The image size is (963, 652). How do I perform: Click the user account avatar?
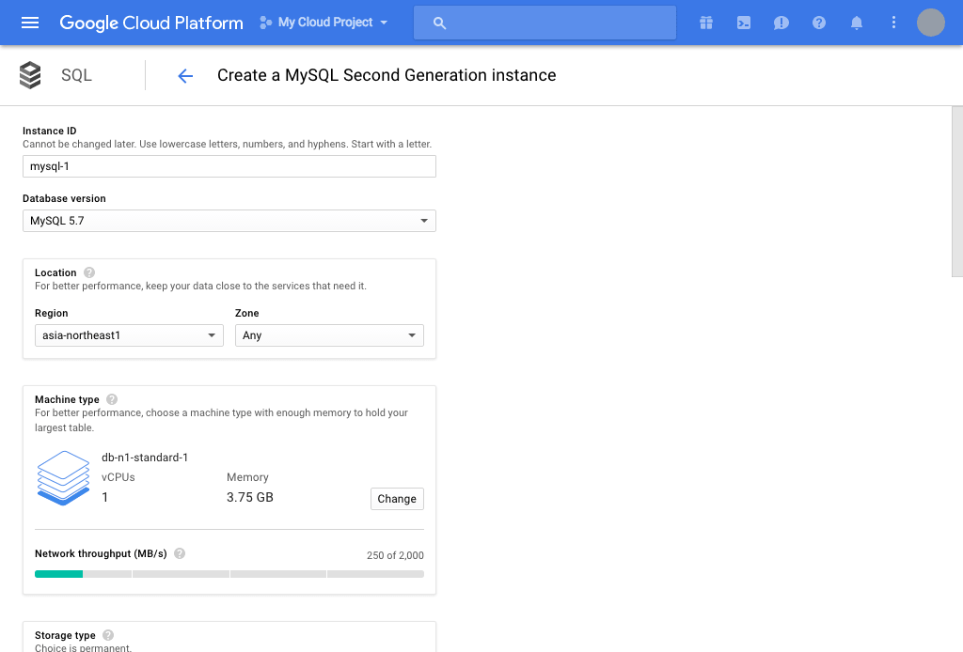point(930,23)
